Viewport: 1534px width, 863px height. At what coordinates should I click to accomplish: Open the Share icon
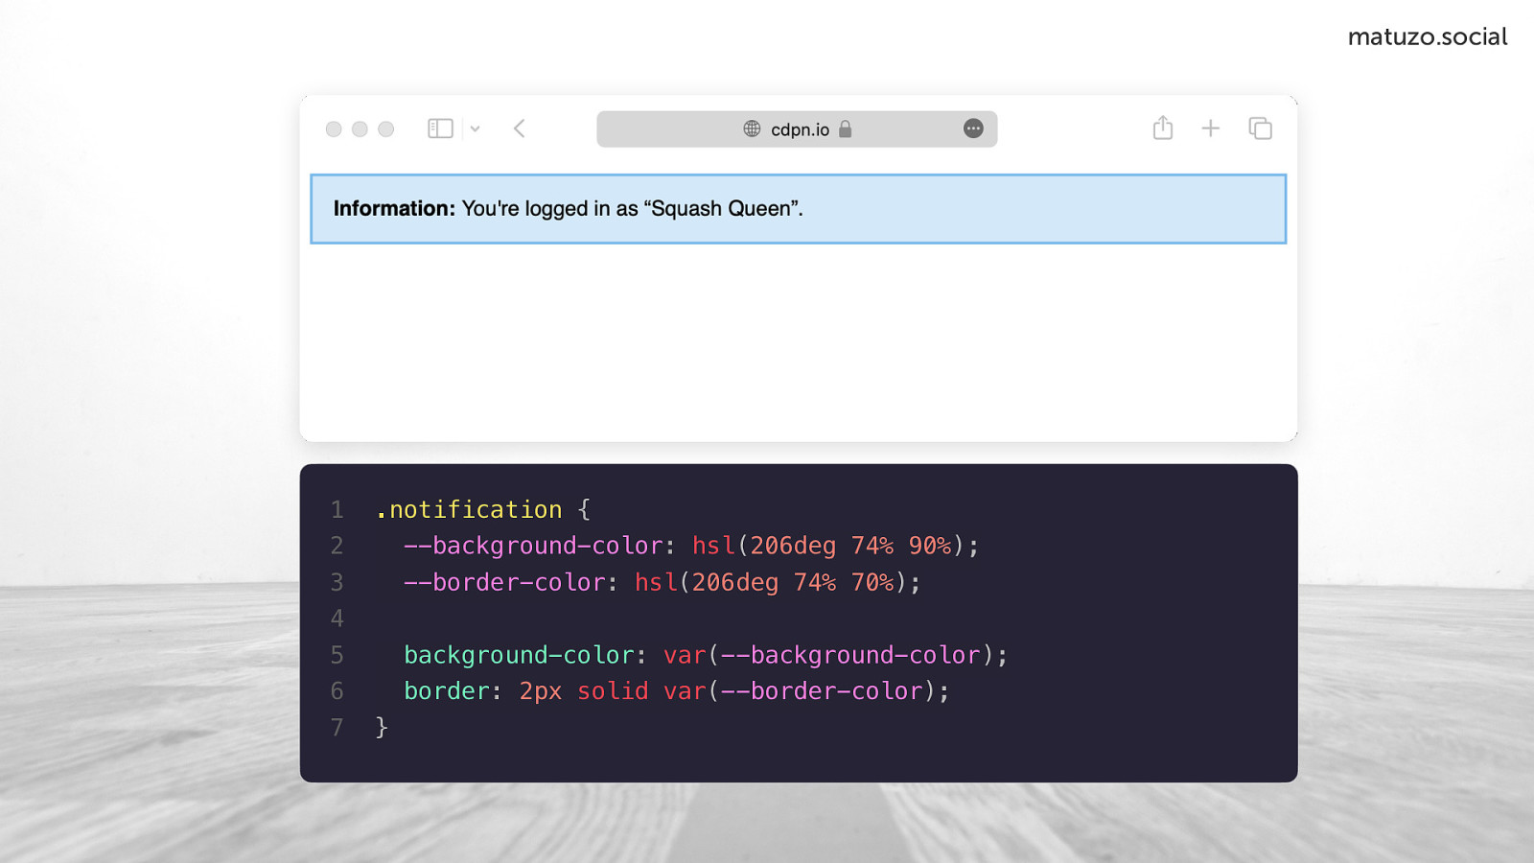click(1163, 128)
